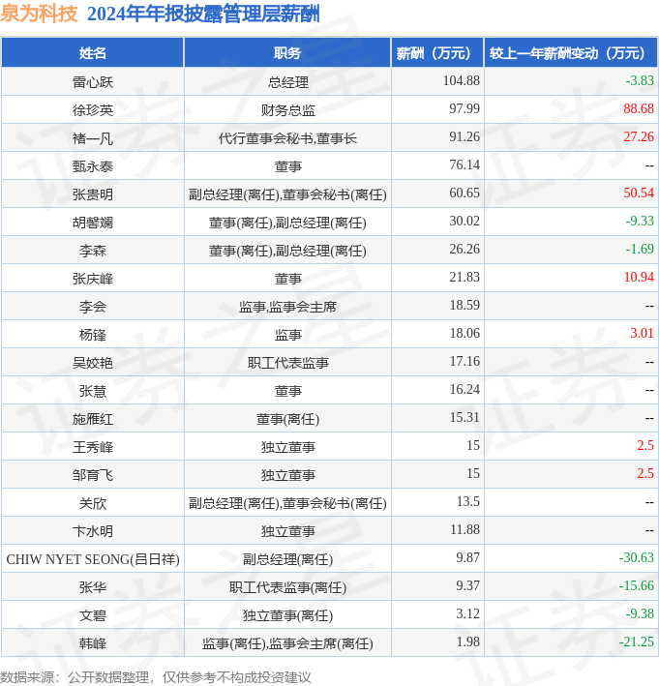The width and height of the screenshot is (659, 686).
Task: Click the 职务 column header
Action: [287, 53]
